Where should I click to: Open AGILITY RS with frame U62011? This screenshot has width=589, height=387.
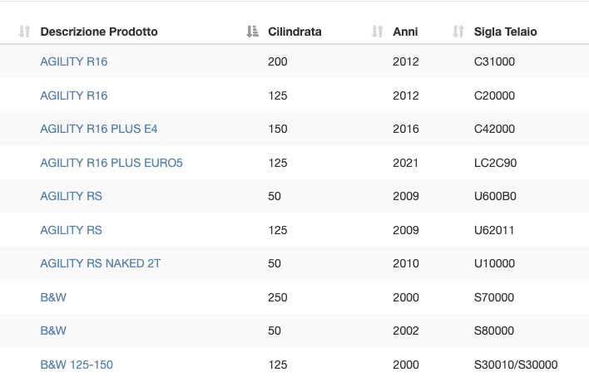[71, 230]
